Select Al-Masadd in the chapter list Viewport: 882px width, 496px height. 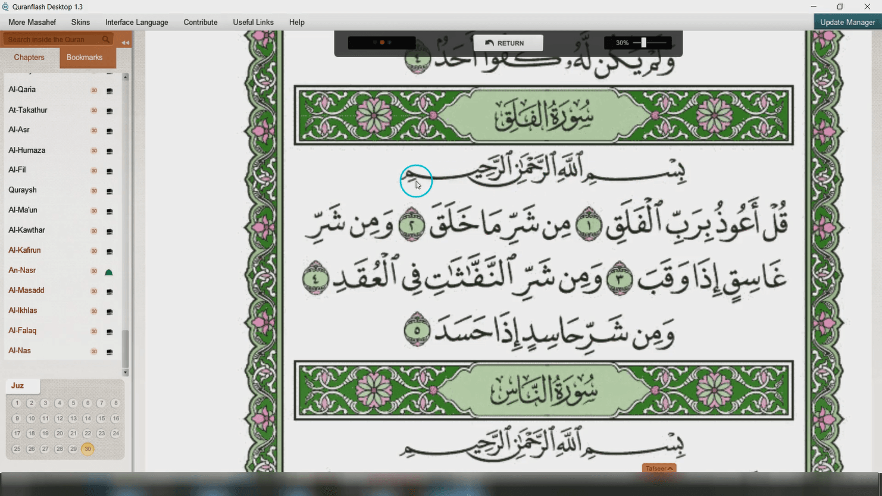point(26,291)
